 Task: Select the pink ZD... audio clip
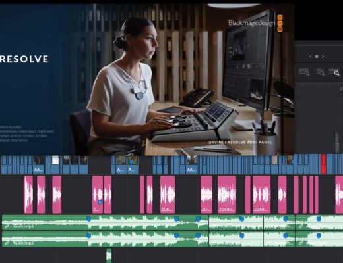click(206, 195)
